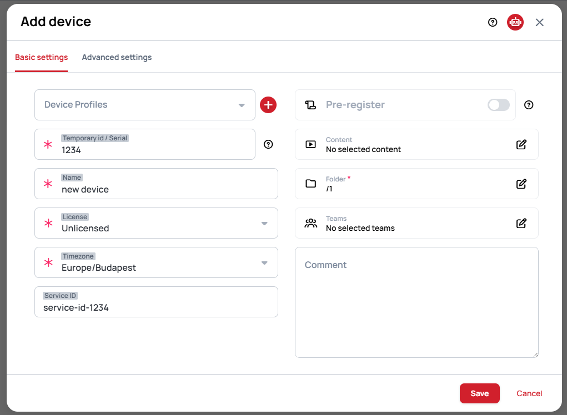The height and width of the screenshot is (415, 567).
Task: Open the Device Profiles dropdown
Action: (145, 105)
